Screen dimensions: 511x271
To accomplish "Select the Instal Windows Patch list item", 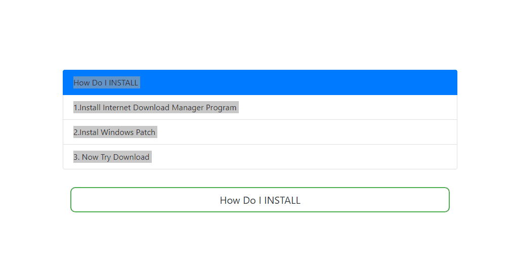I will tap(114, 132).
